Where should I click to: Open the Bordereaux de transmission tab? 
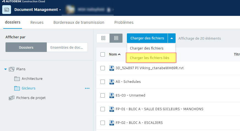pos(79,22)
